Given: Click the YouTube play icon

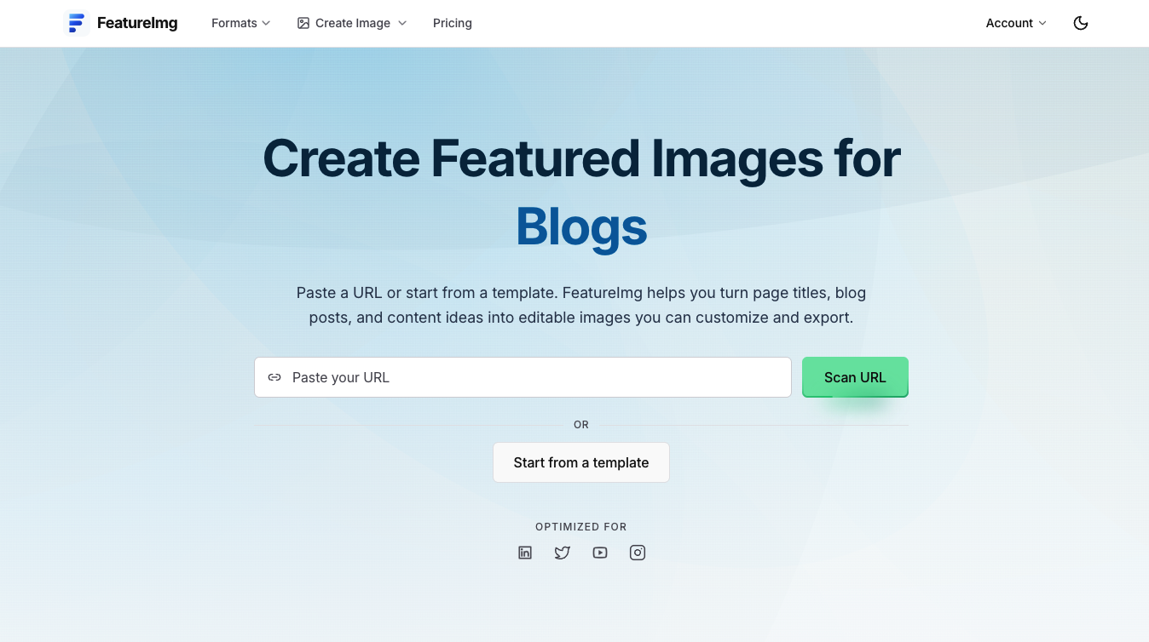Looking at the screenshot, I should pos(600,553).
